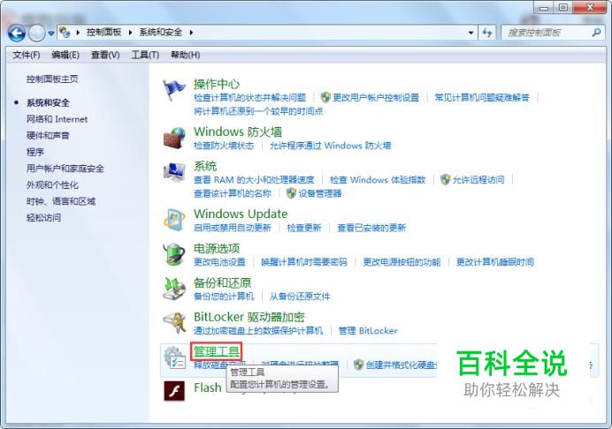
Task: Click the Power Options battery icon
Action: click(x=173, y=254)
